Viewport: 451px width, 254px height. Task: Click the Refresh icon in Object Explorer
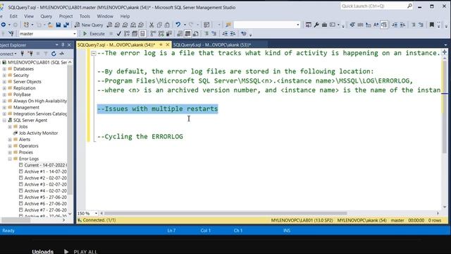tap(54, 54)
